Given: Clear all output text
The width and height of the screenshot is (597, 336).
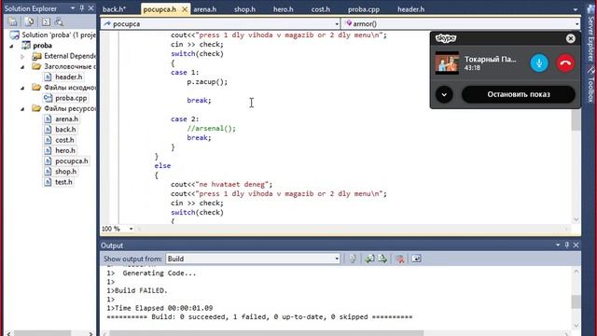Looking at the screenshot, I should point(400,259).
